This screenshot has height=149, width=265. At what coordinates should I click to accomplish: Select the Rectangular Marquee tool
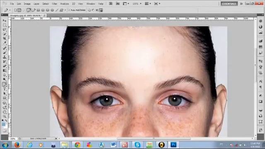click(5, 25)
